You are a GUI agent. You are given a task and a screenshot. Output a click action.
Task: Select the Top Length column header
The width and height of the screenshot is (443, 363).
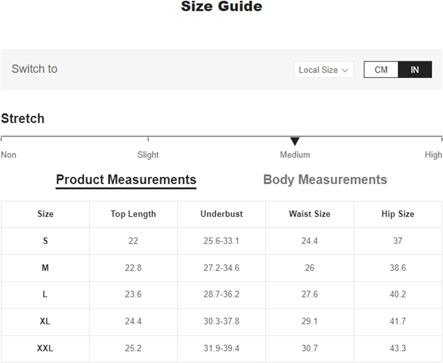133,214
